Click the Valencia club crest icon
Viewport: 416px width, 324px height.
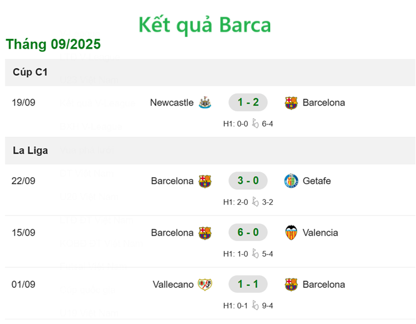coord(291,233)
